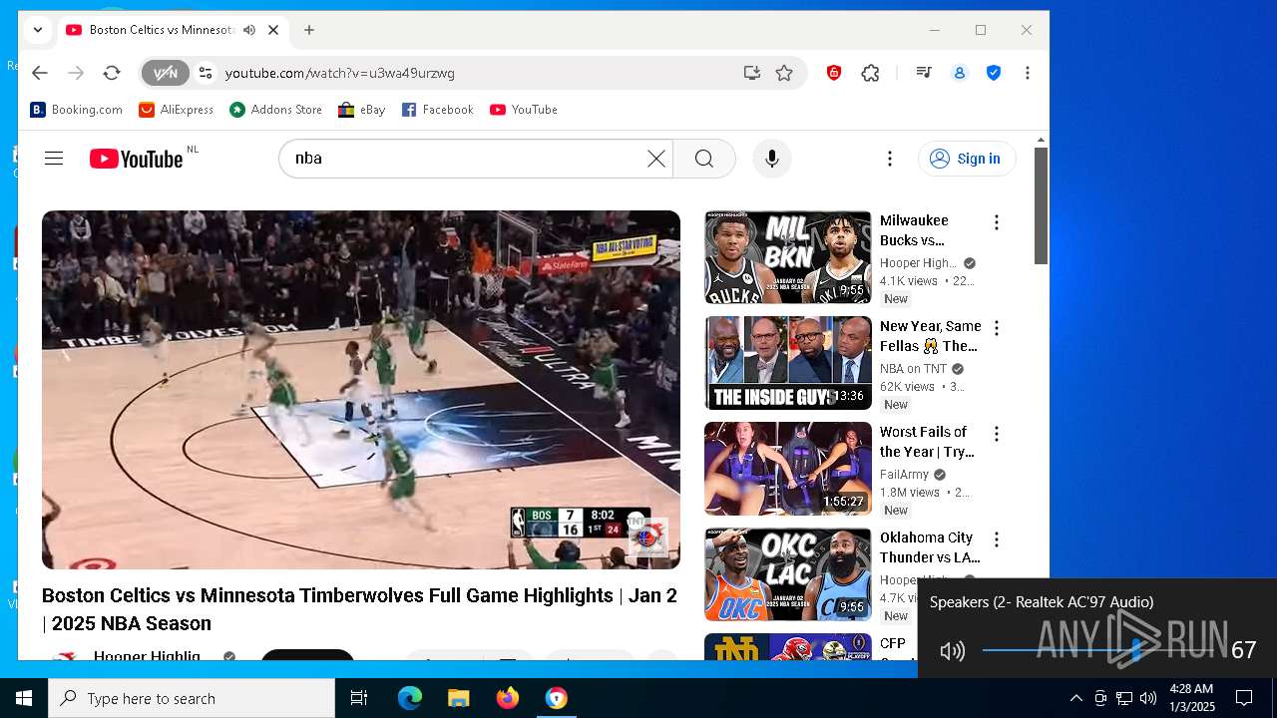Open the tray volume speaker icon
Image resolution: width=1277 pixels, height=718 pixels.
point(1148,698)
